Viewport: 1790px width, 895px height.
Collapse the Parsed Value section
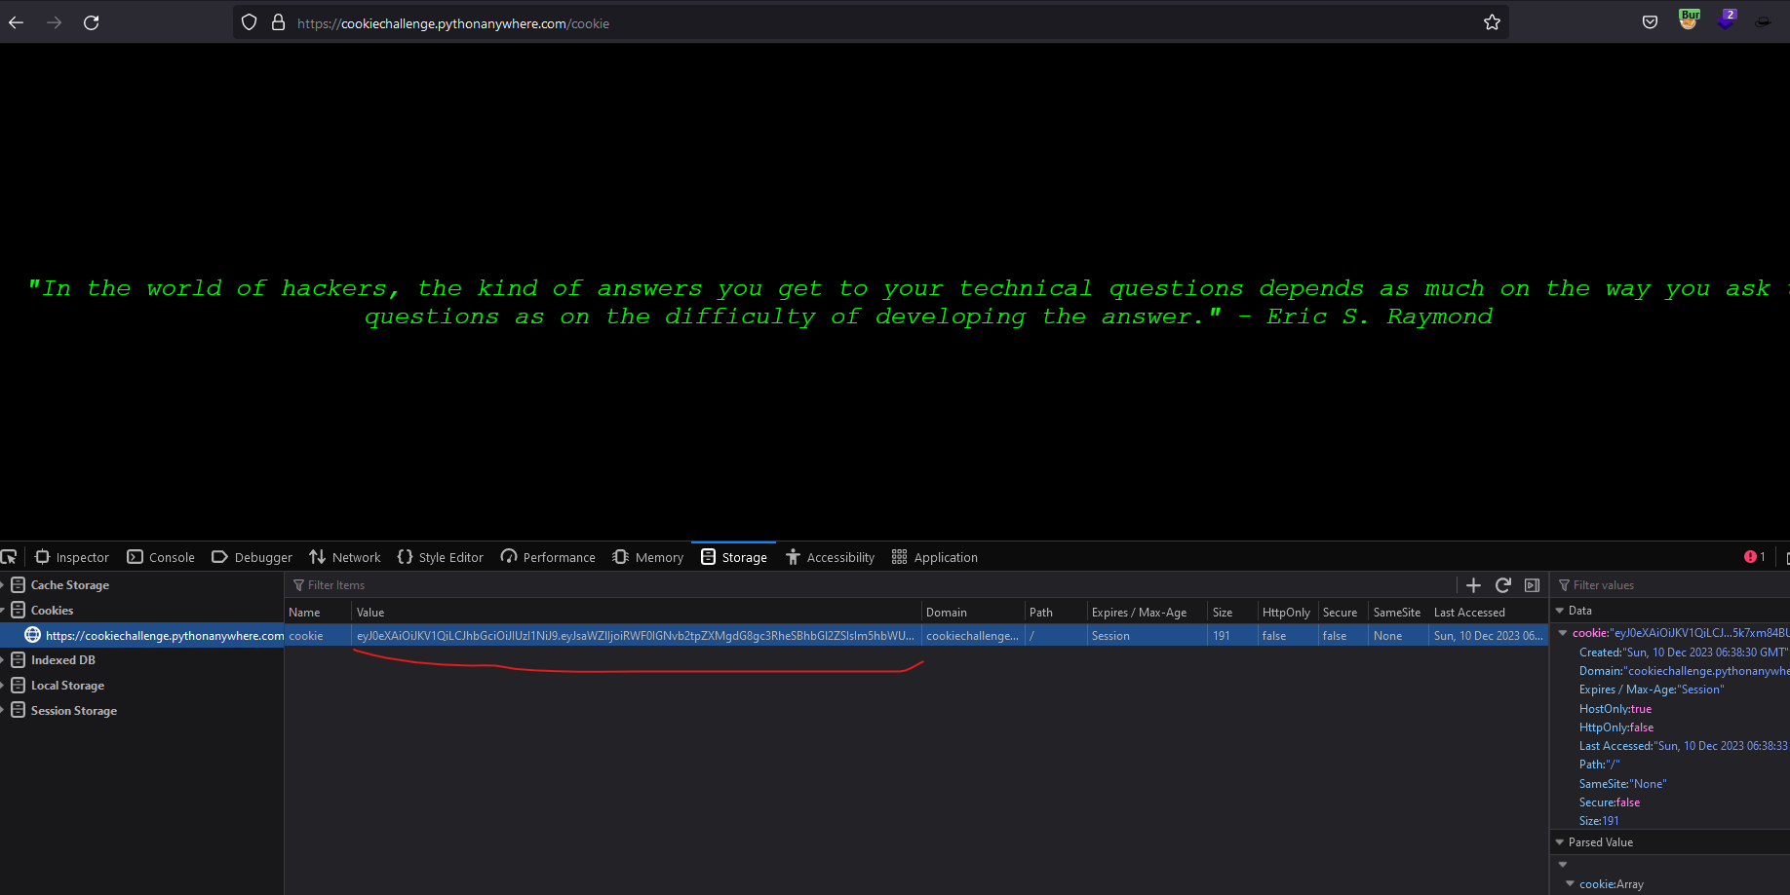click(x=1560, y=842)
